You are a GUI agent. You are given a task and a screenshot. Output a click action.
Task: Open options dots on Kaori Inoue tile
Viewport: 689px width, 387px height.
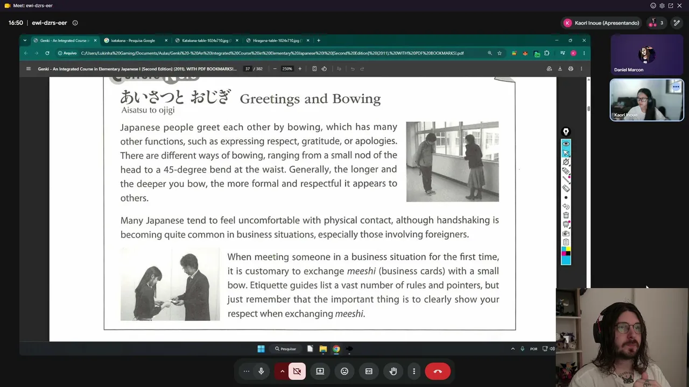676,87
